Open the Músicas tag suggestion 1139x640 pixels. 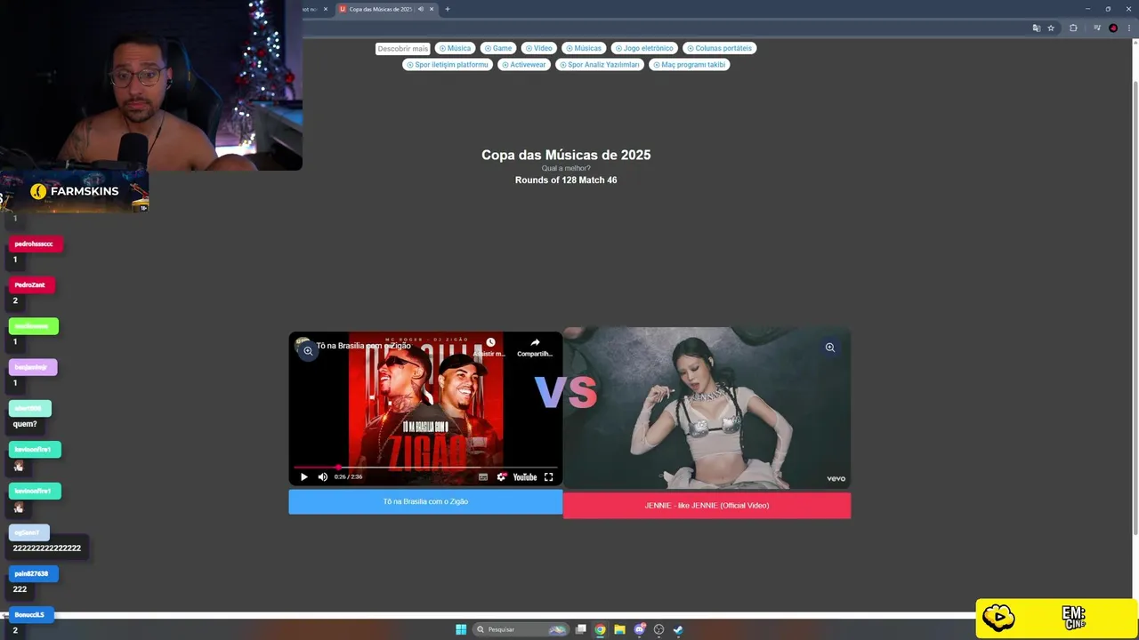(x=584, y=48)
